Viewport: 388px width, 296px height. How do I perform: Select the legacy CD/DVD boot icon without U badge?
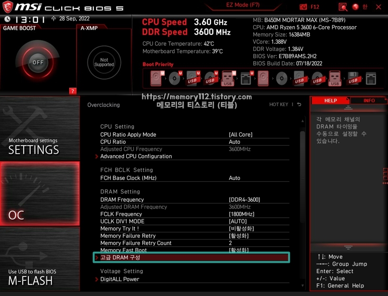coord(282,78)
